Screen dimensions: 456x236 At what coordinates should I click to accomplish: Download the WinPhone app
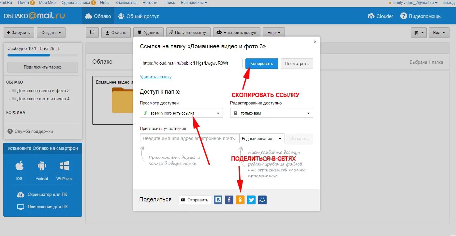pyautogui.click(x=64, y=170)
